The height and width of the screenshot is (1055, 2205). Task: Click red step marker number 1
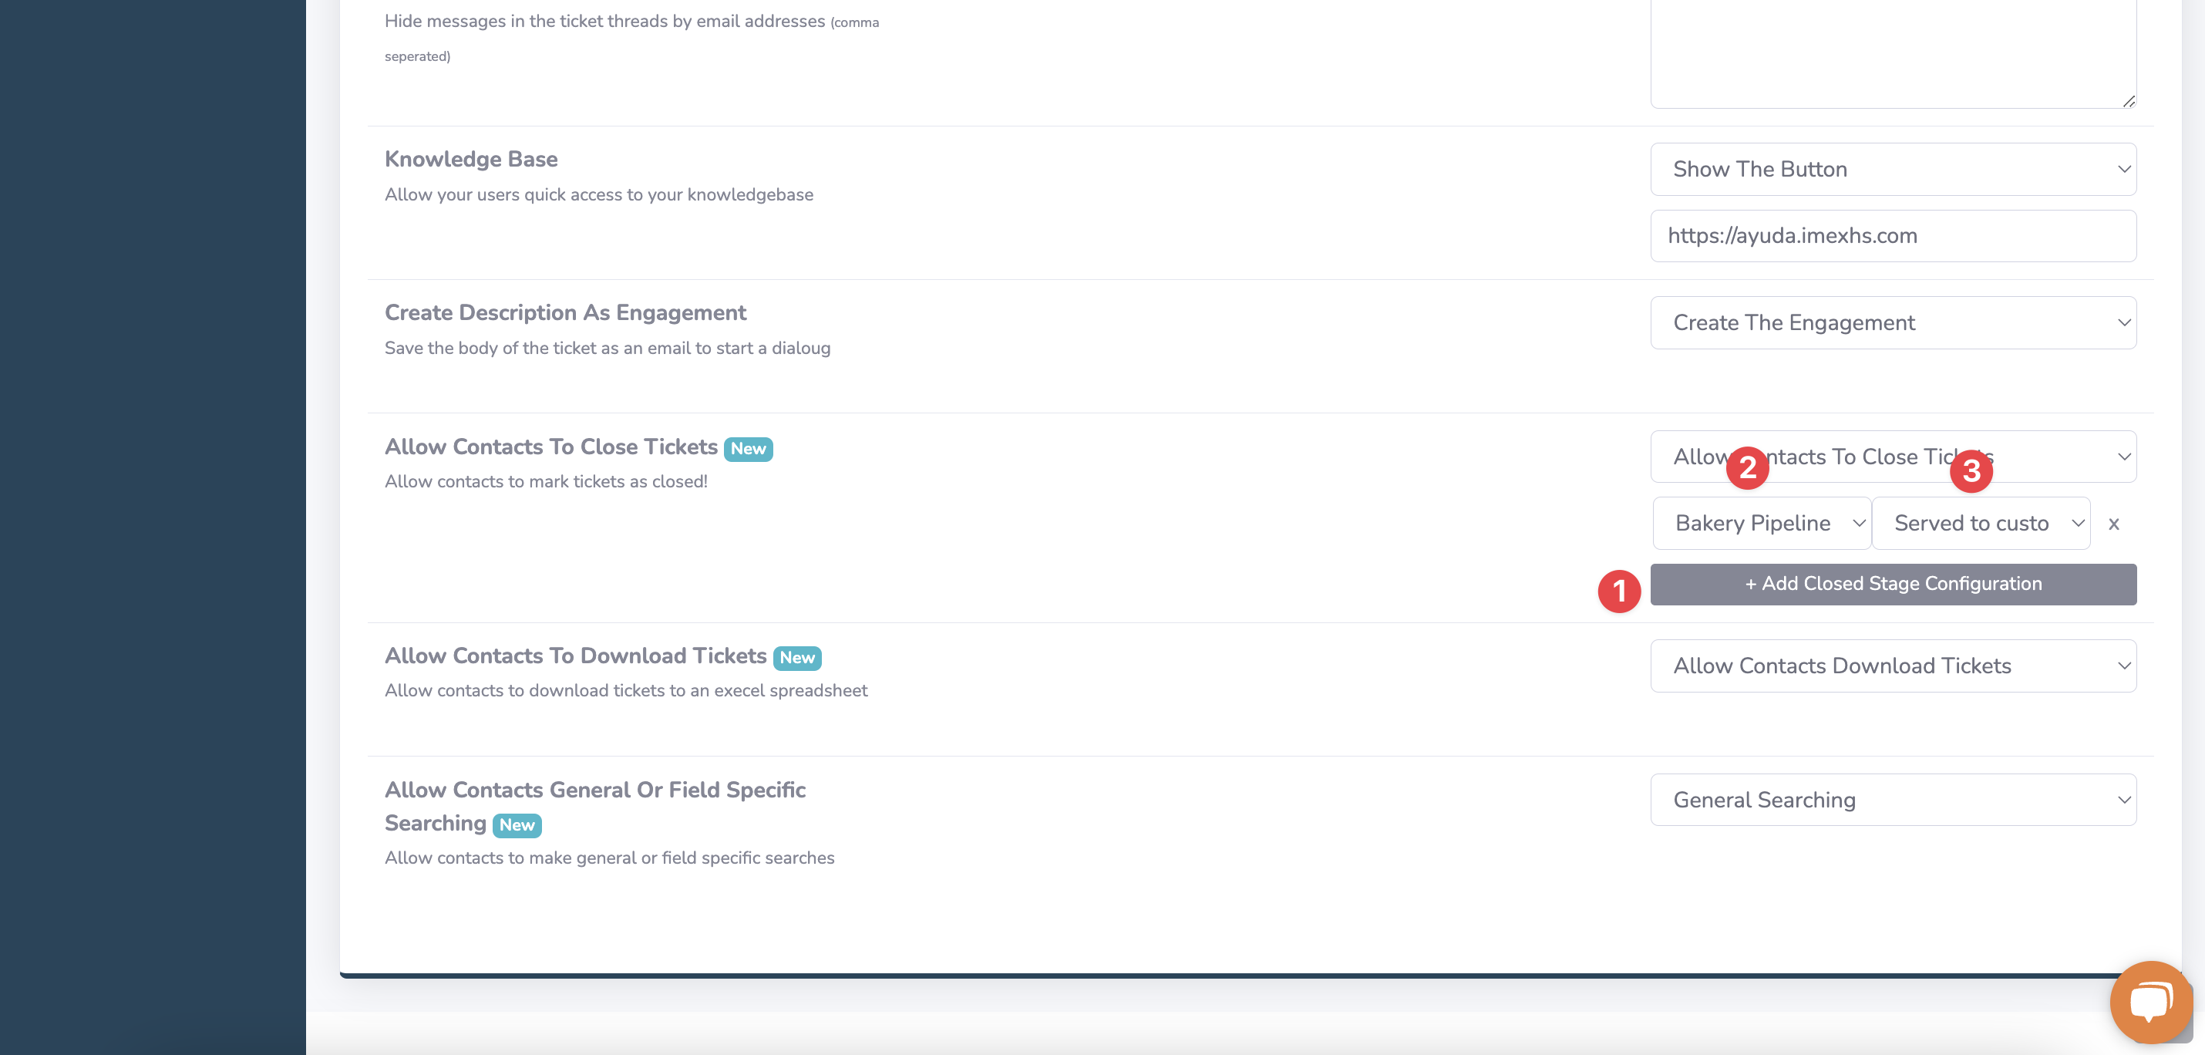click(1618, 591)
